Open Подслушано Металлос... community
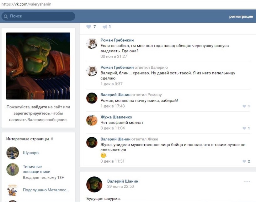 tap(46, 190)
